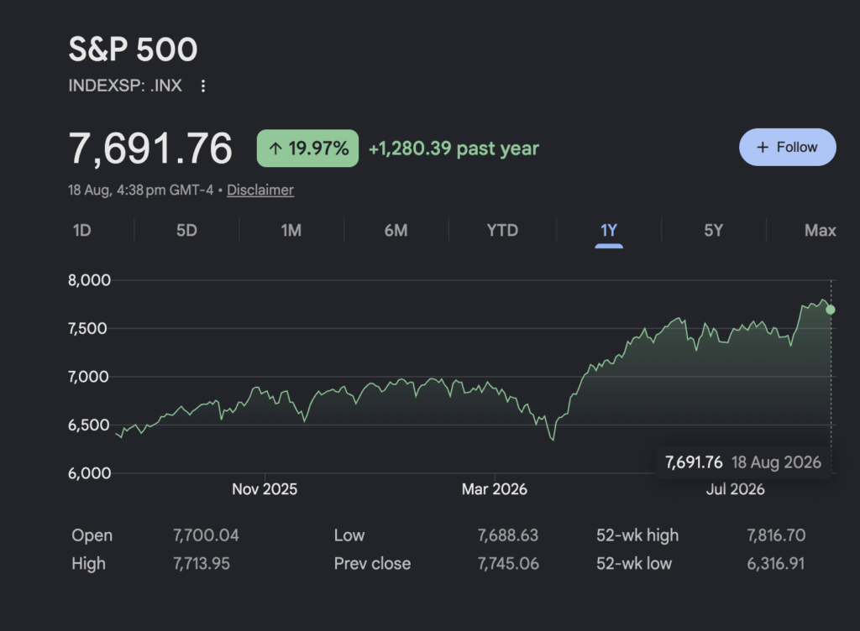The height and width of the screenshot is (631, 860).
Task: Show the 6M chart range
Action: pyautogui.click(x=396, y=230)
